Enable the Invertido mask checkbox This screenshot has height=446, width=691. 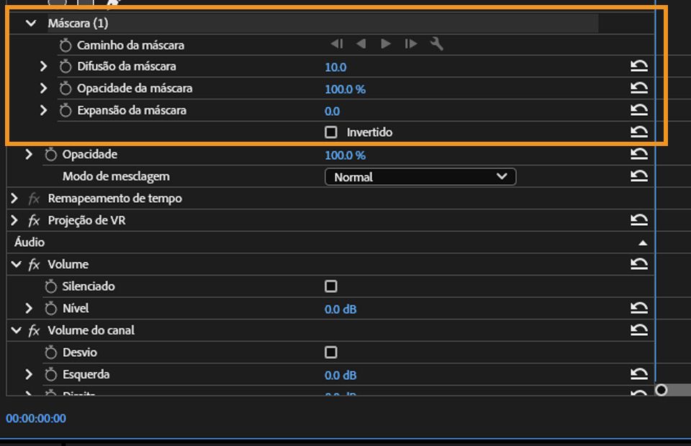331,132
